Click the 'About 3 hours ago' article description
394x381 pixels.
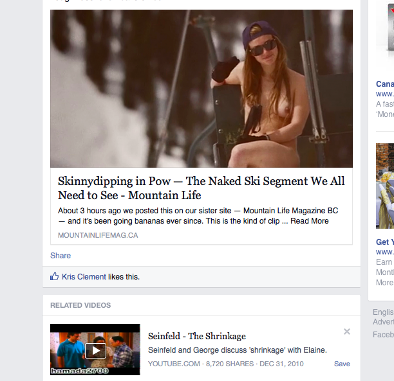(x=198, y=216)
